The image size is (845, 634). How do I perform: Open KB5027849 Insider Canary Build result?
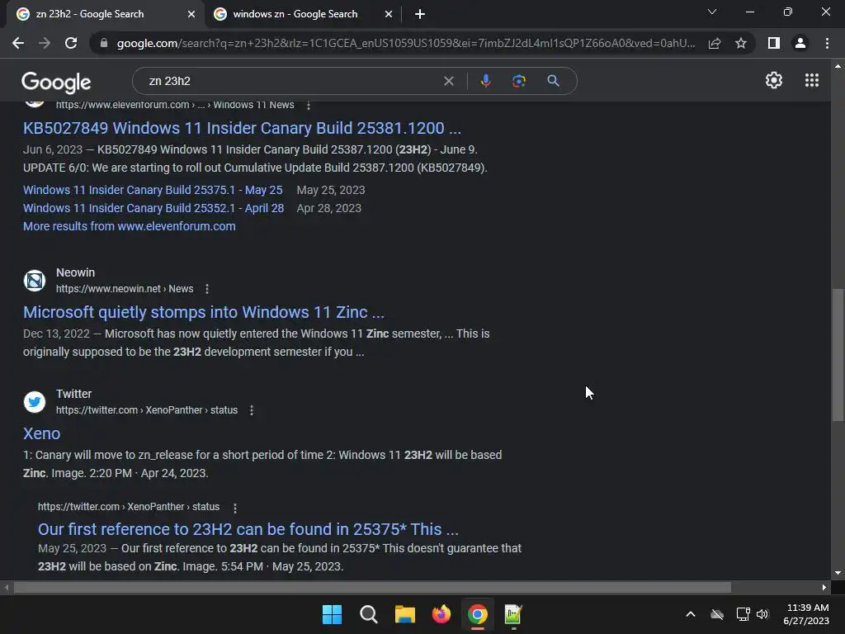click(242, 128)
